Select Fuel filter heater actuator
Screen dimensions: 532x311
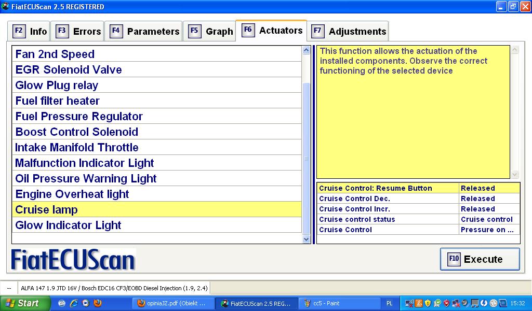(x=157, y=101)
